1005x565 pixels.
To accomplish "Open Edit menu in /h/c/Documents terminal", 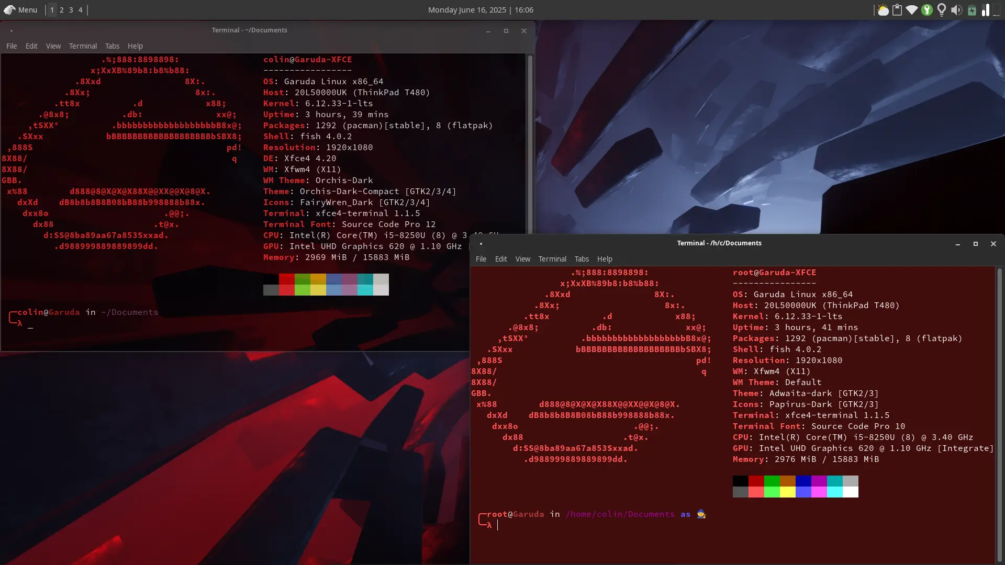I will pyautogui.click(x=501, y=259).
